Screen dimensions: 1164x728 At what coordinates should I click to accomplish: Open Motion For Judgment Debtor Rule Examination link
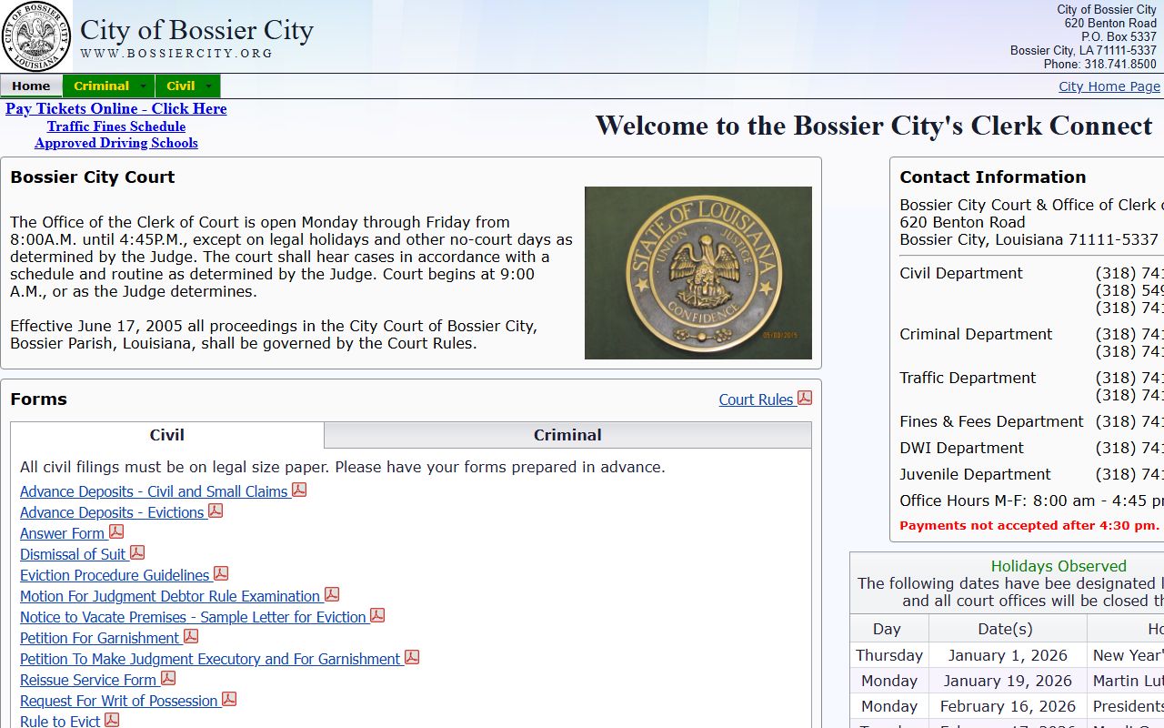170,596
